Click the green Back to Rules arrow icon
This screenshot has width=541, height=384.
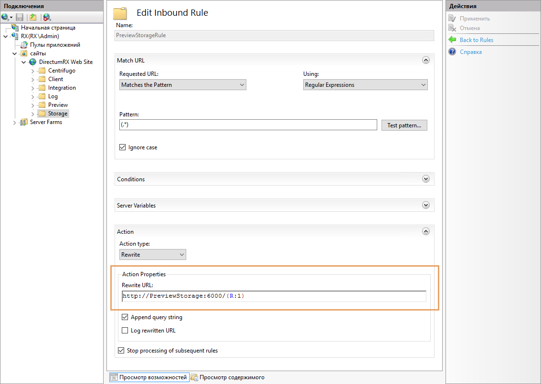452,40
